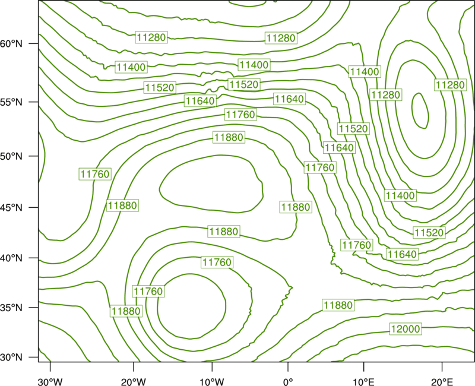Click the 20°E longitude axis label
The image size is (475, 386).
[442, 381]
